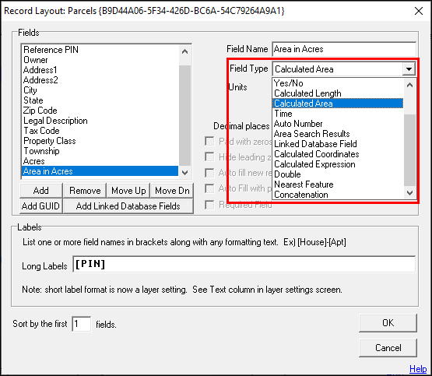Click the Field Name input box

coord(344,49)
